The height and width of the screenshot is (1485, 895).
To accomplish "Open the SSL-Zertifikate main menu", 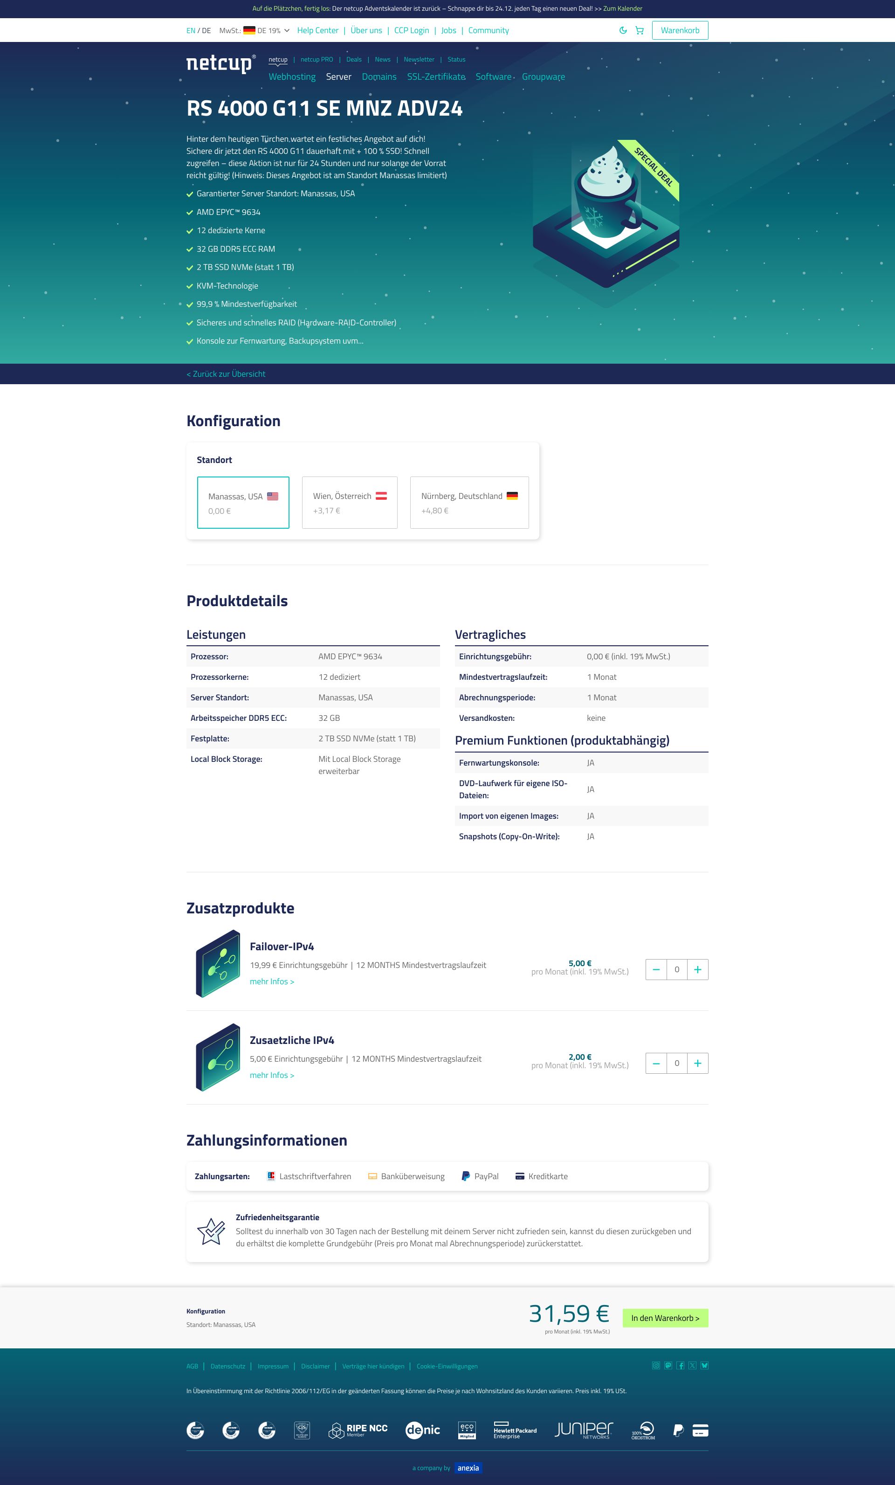I will (x=436, y=76).
